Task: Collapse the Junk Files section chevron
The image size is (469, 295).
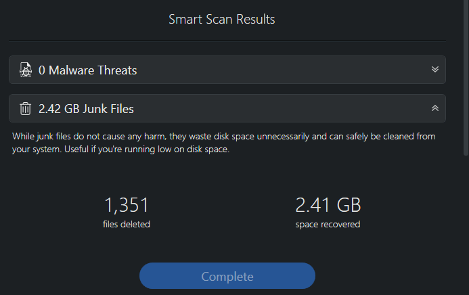Action: [x=435, y=108]
